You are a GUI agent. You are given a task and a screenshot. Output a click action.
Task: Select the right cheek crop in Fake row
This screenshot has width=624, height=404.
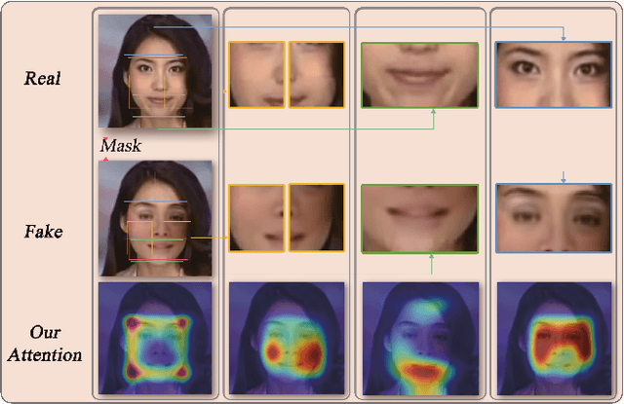[316, 217]
